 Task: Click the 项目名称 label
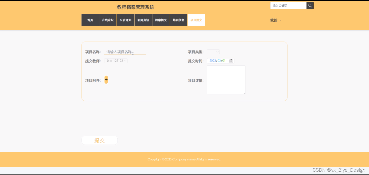click(93, 52)
